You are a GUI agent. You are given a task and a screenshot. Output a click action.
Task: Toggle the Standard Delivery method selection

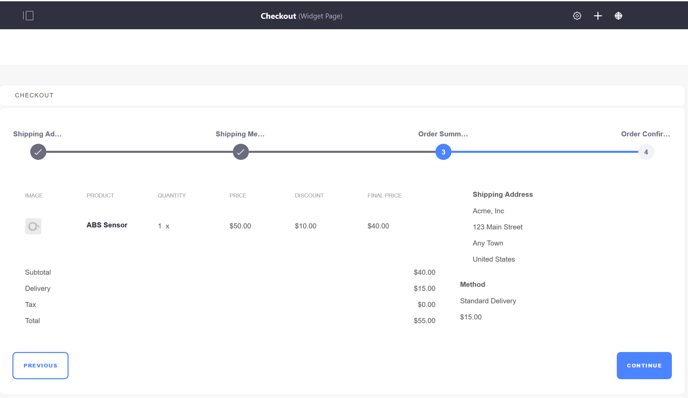coord(488,301)
